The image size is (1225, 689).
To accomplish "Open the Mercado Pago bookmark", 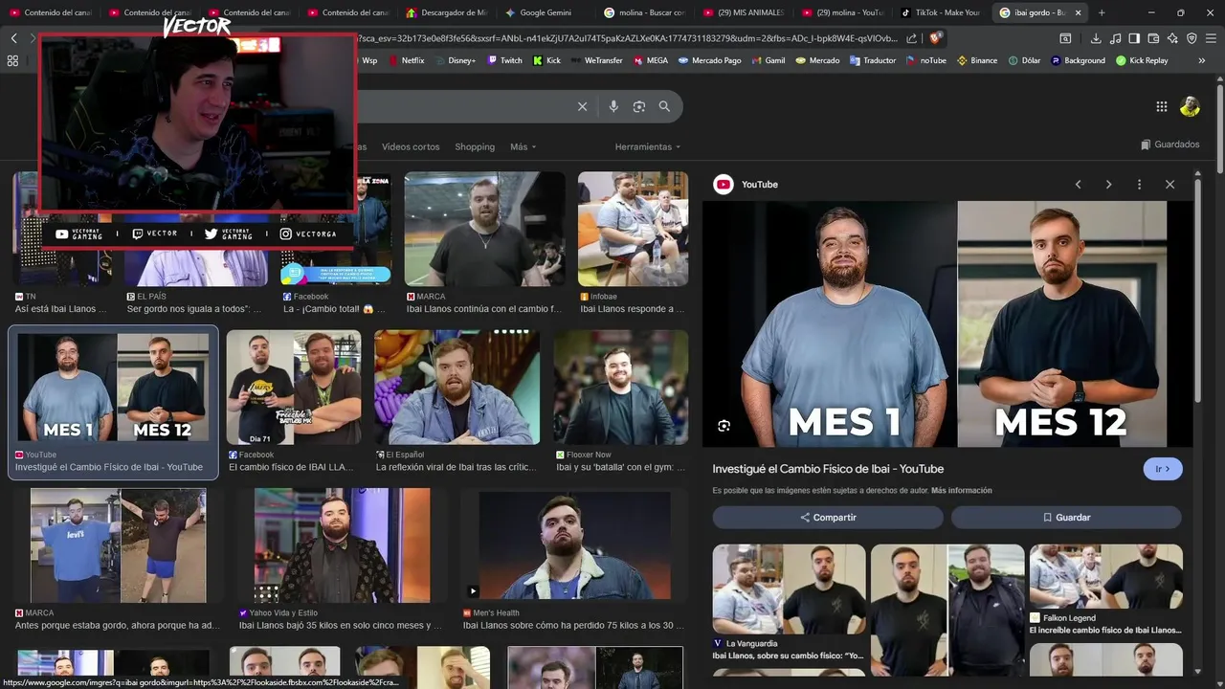I will click(709, 60).
